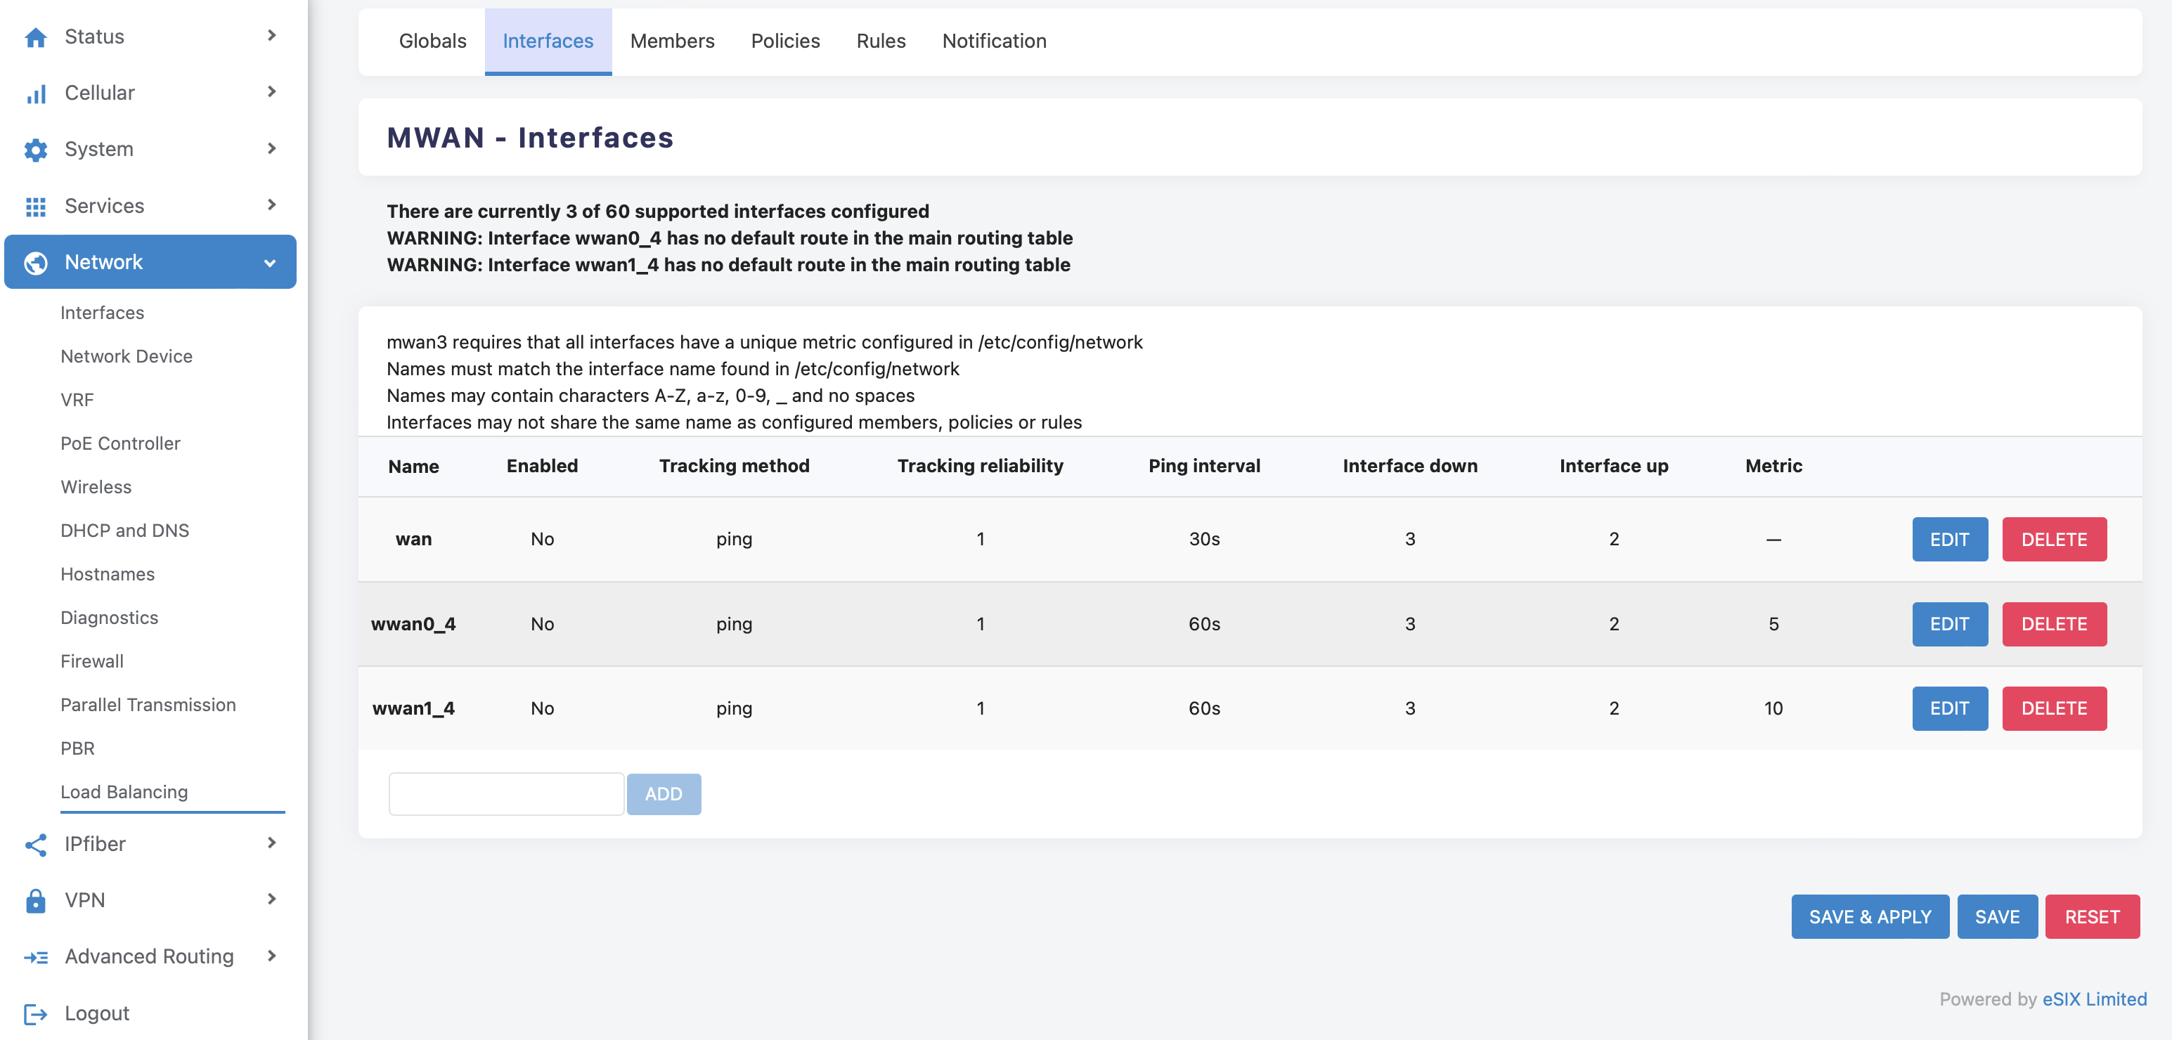Click the System gear icon
This screenshot has height=1040, width=2172.
35,150
